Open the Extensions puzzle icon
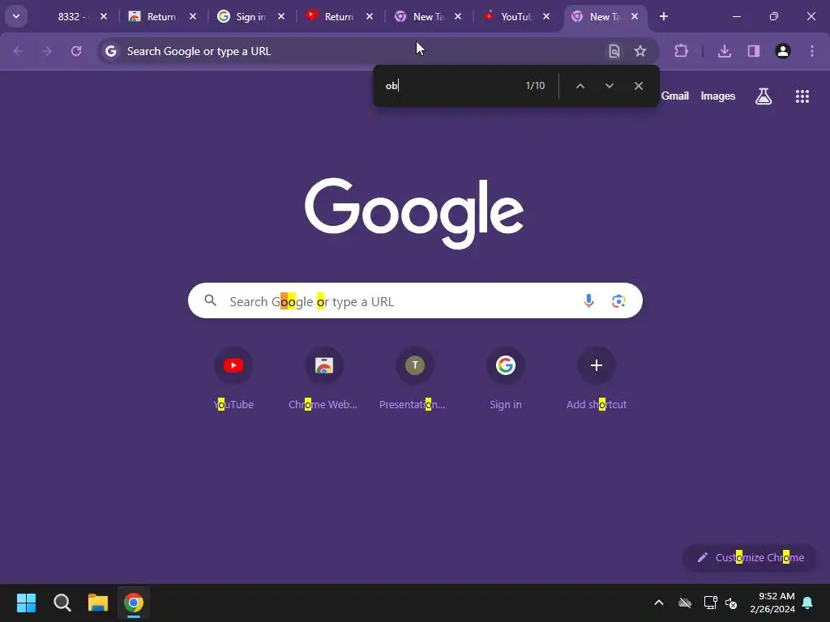This screenshot has height=622, width=830. click(681, 51)
